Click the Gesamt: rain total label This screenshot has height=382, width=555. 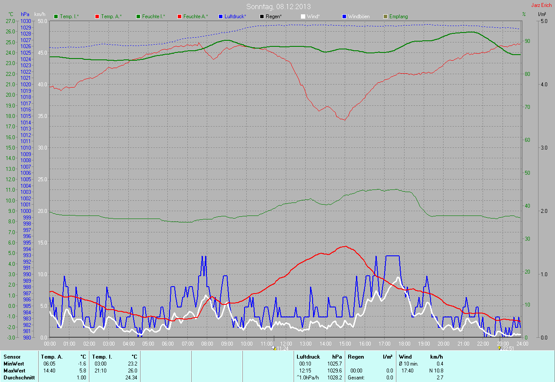coord(356,378)
